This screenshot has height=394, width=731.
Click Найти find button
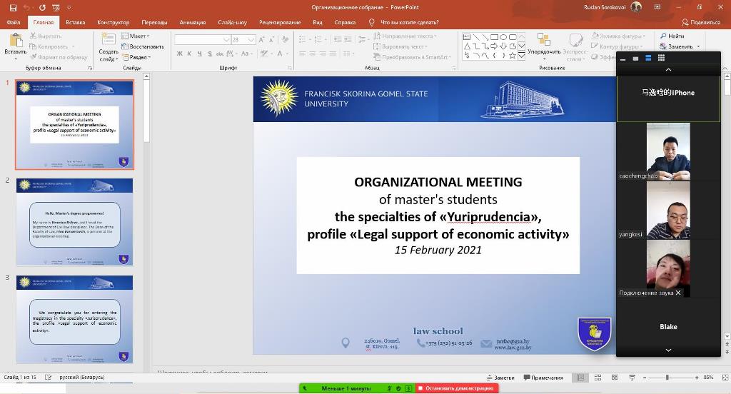coord(672,36)
